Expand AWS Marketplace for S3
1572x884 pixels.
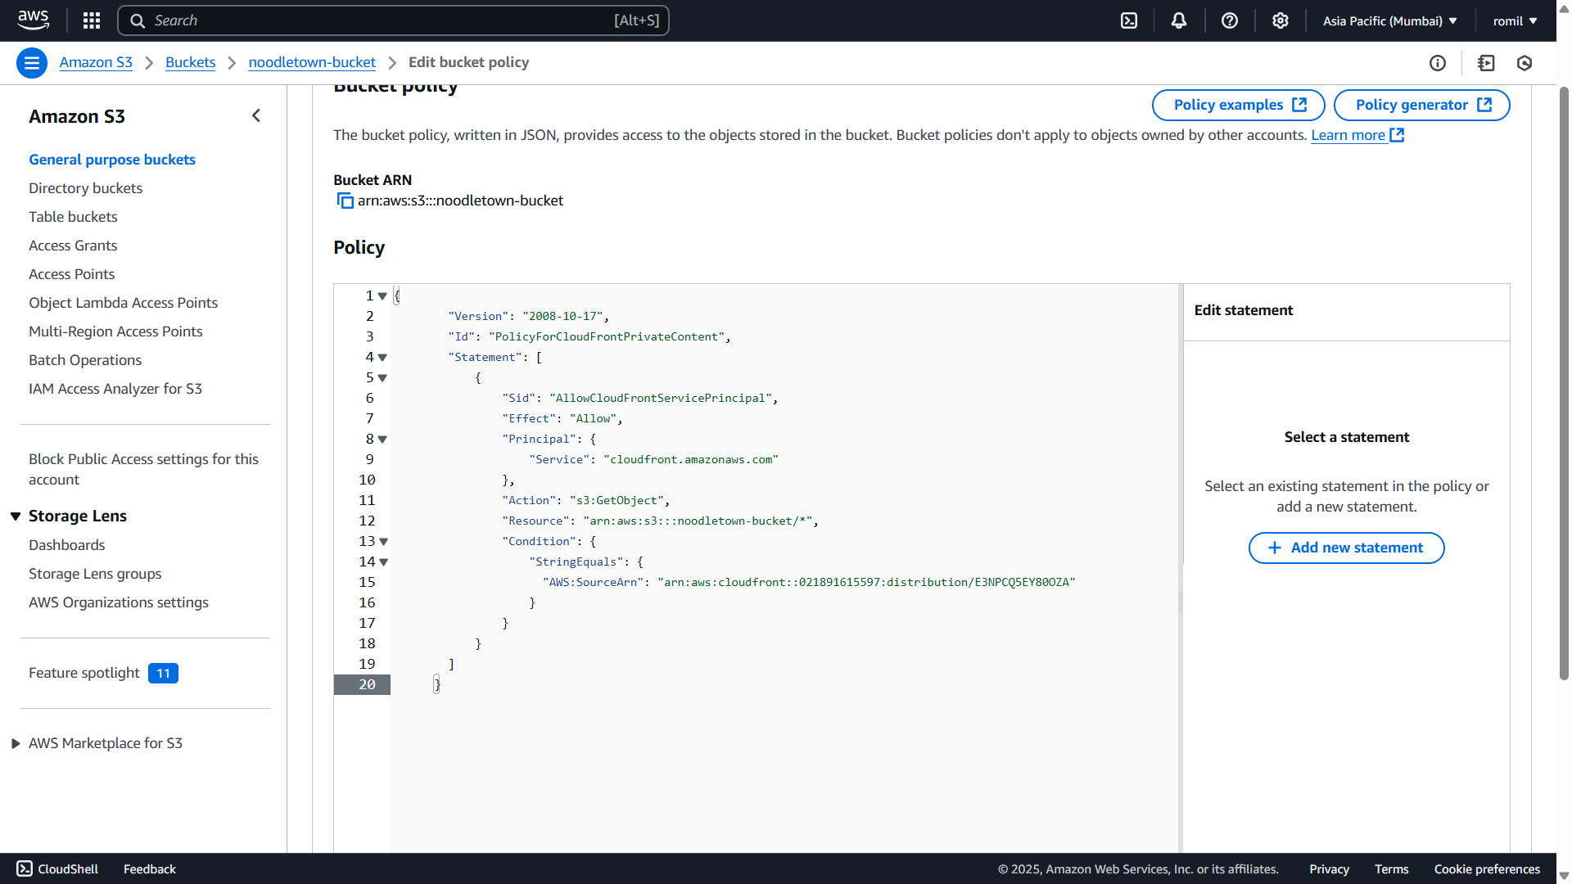16,743
